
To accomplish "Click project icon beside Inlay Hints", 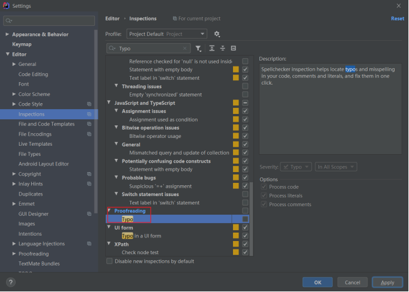I will pos(89,183).
